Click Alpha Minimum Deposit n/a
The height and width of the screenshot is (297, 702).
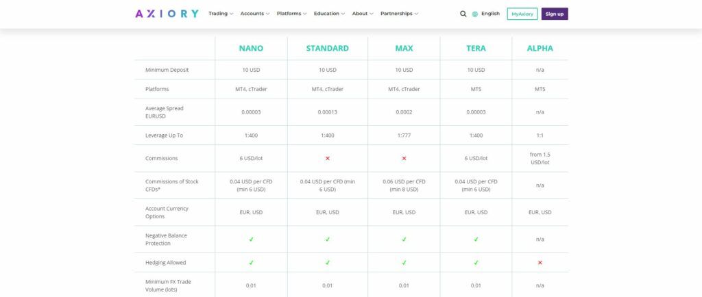(540, 70)
